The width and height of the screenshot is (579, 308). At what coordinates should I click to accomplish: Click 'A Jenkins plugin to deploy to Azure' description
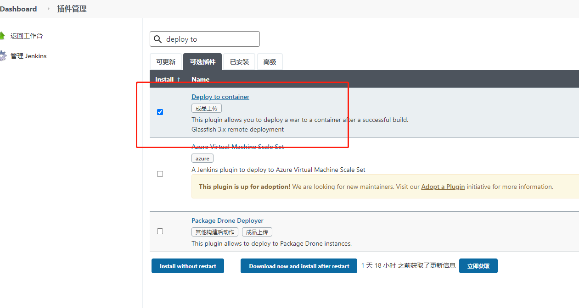click(x=278, y=170)
